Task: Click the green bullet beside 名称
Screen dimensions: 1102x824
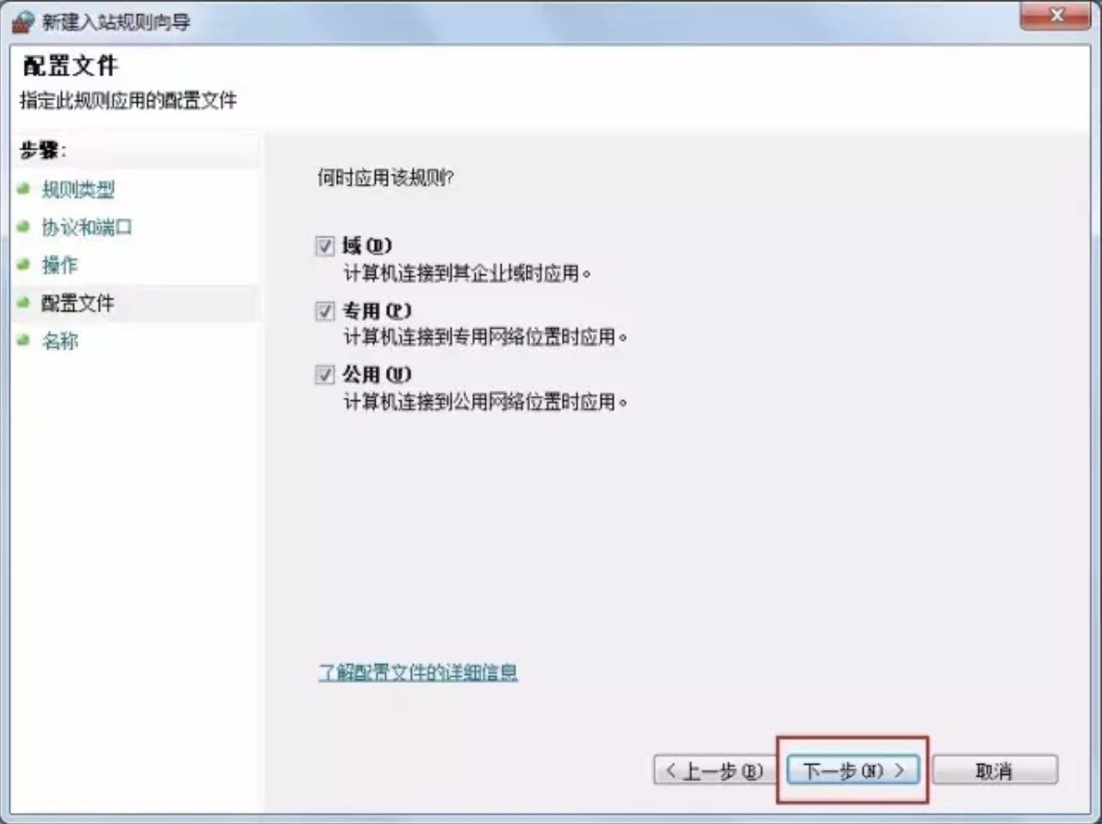Action: tap(24, 340)
